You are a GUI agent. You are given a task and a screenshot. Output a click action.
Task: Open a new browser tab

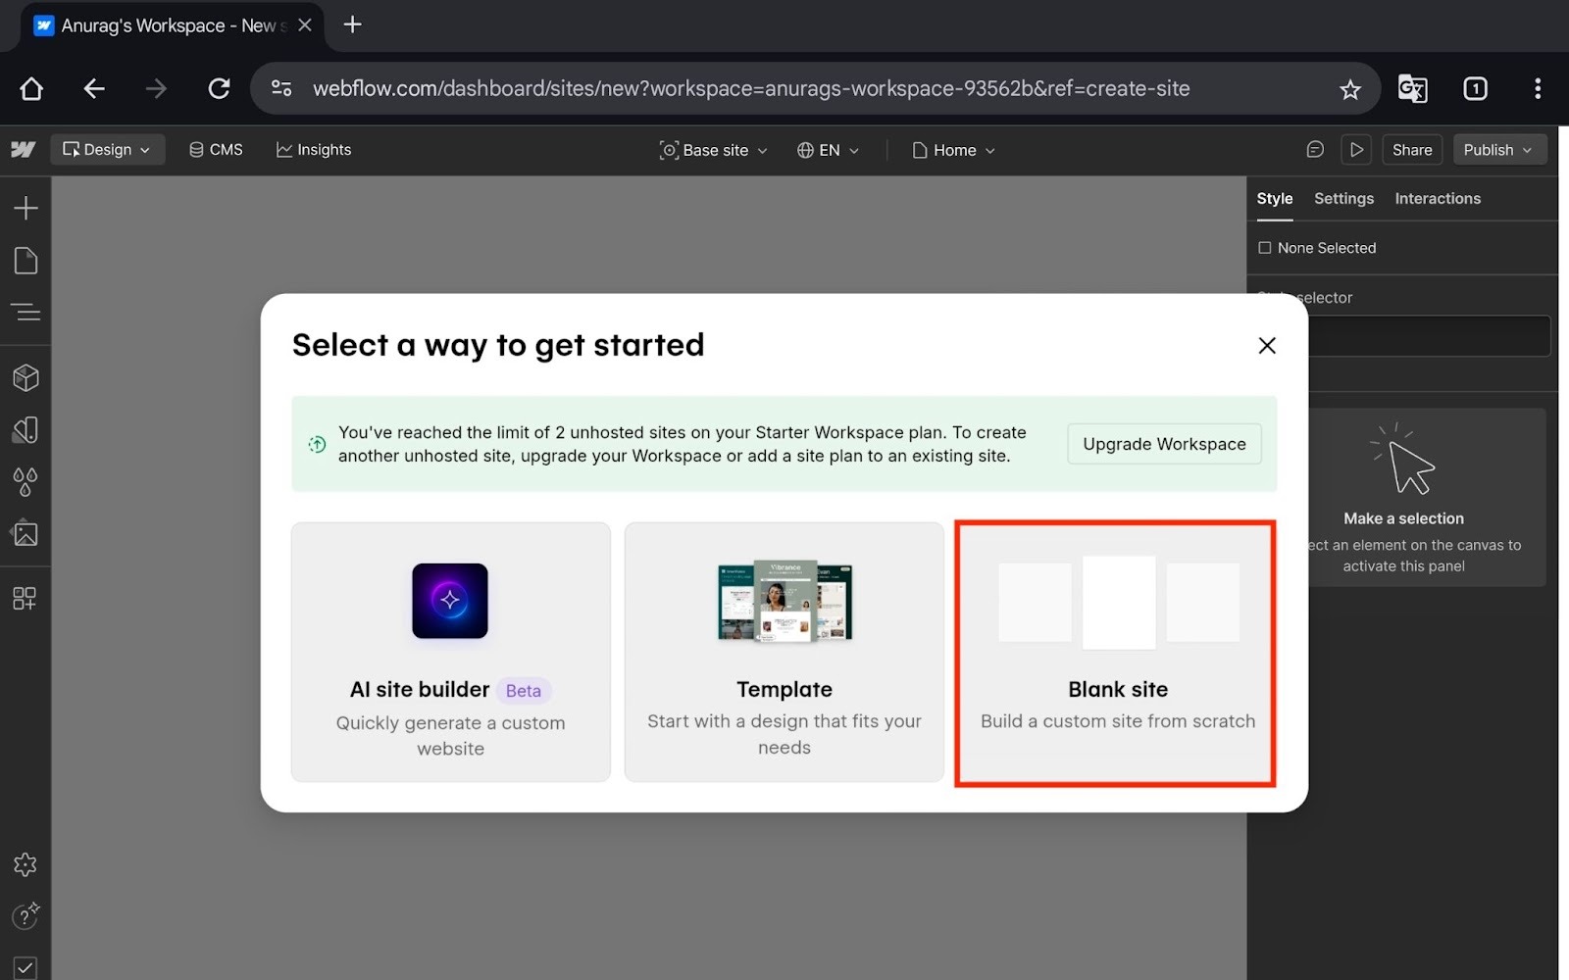[353, 24]
